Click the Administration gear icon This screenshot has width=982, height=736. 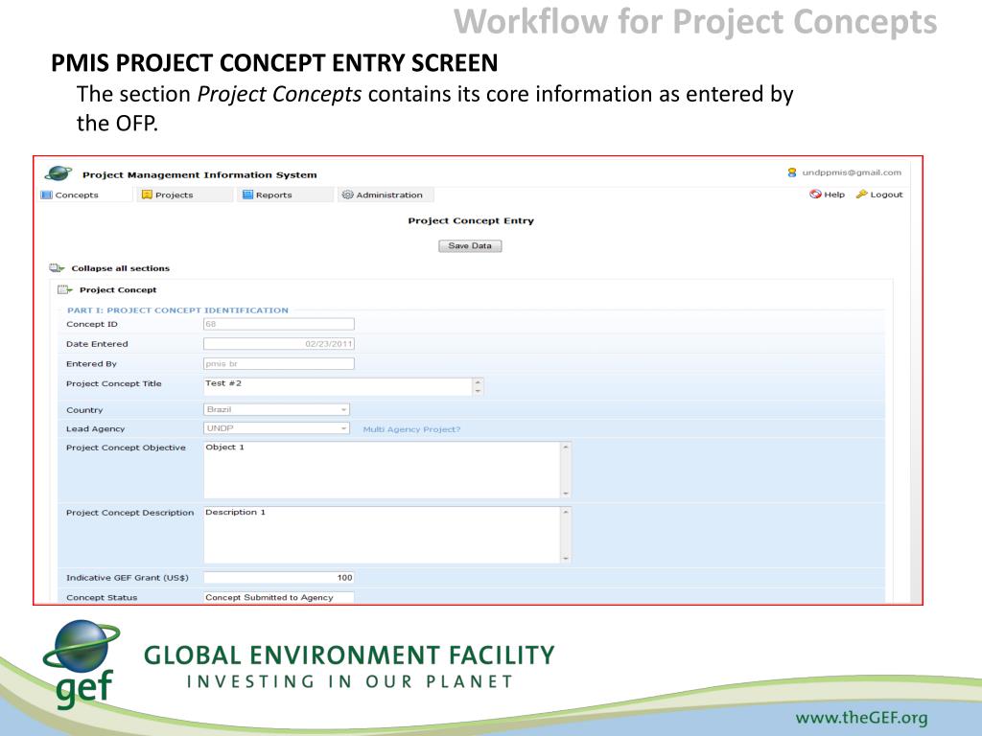(x=347, y=195)
